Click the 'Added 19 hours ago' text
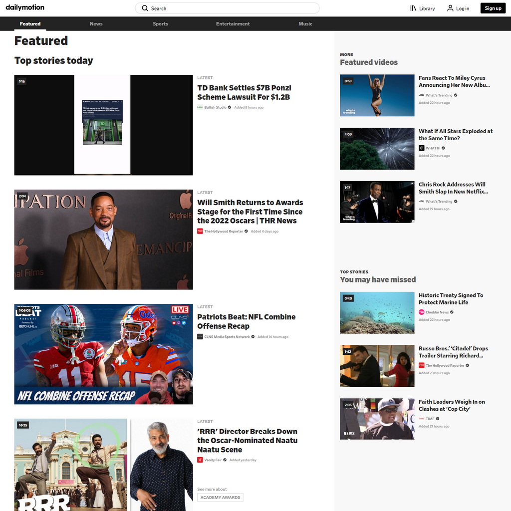 (434, 209)
